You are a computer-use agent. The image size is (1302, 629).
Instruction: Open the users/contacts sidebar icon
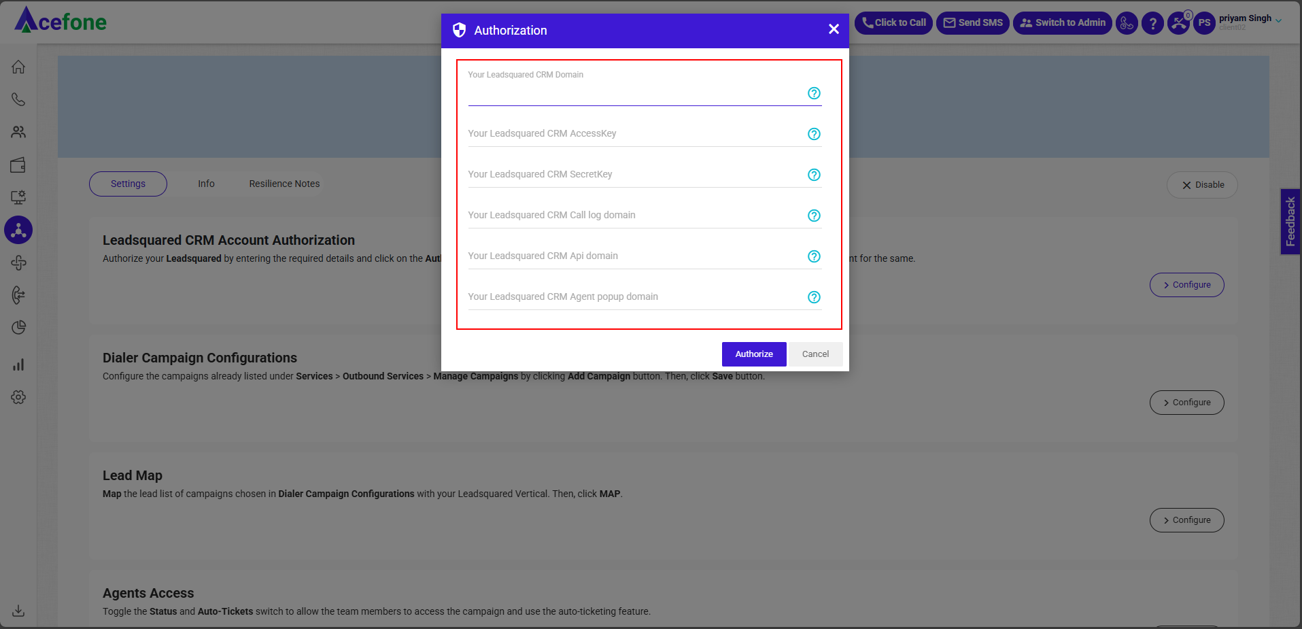click(x=18, y=132)
